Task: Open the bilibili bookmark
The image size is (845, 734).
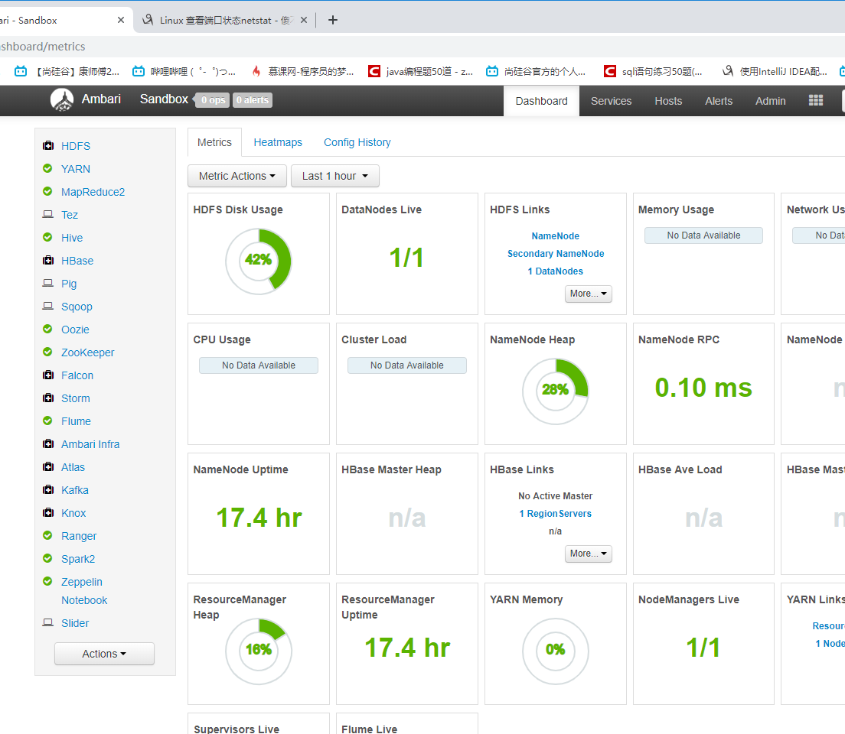Action: (185, 71)
